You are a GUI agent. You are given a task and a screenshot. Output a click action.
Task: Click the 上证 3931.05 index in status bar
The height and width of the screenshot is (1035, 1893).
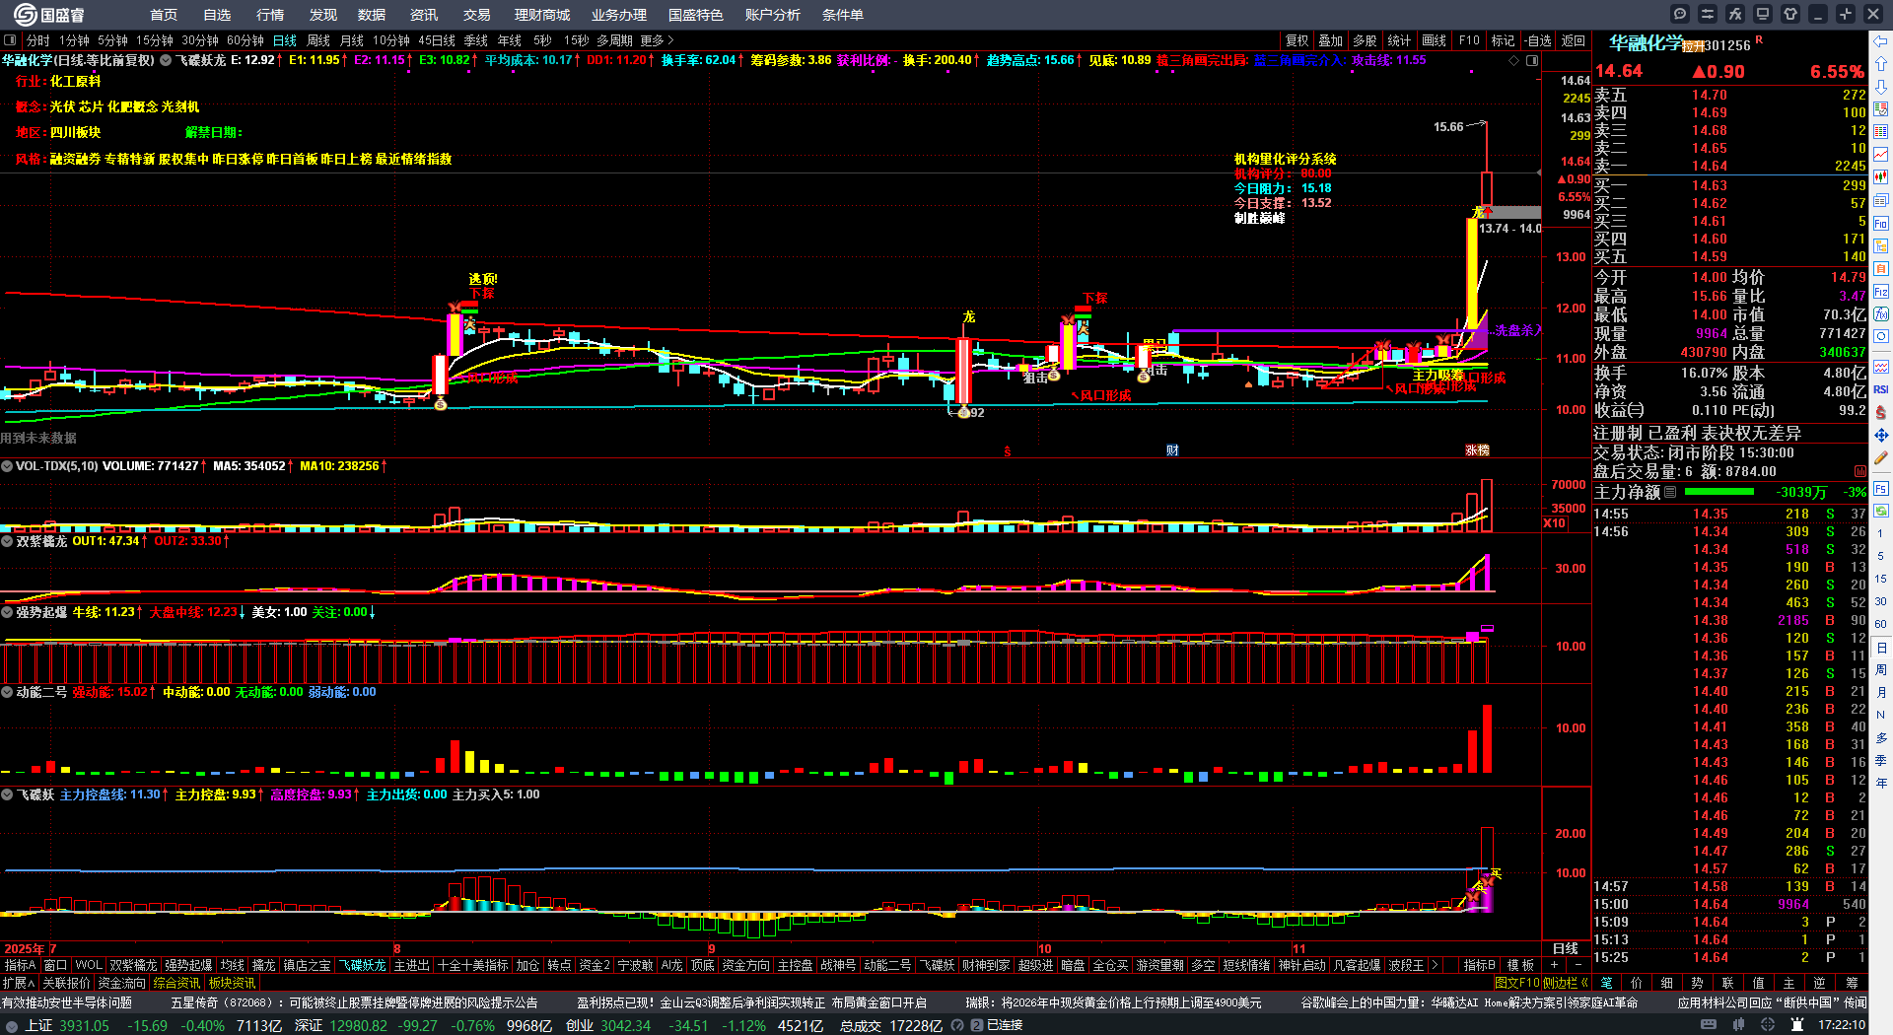67,1025
